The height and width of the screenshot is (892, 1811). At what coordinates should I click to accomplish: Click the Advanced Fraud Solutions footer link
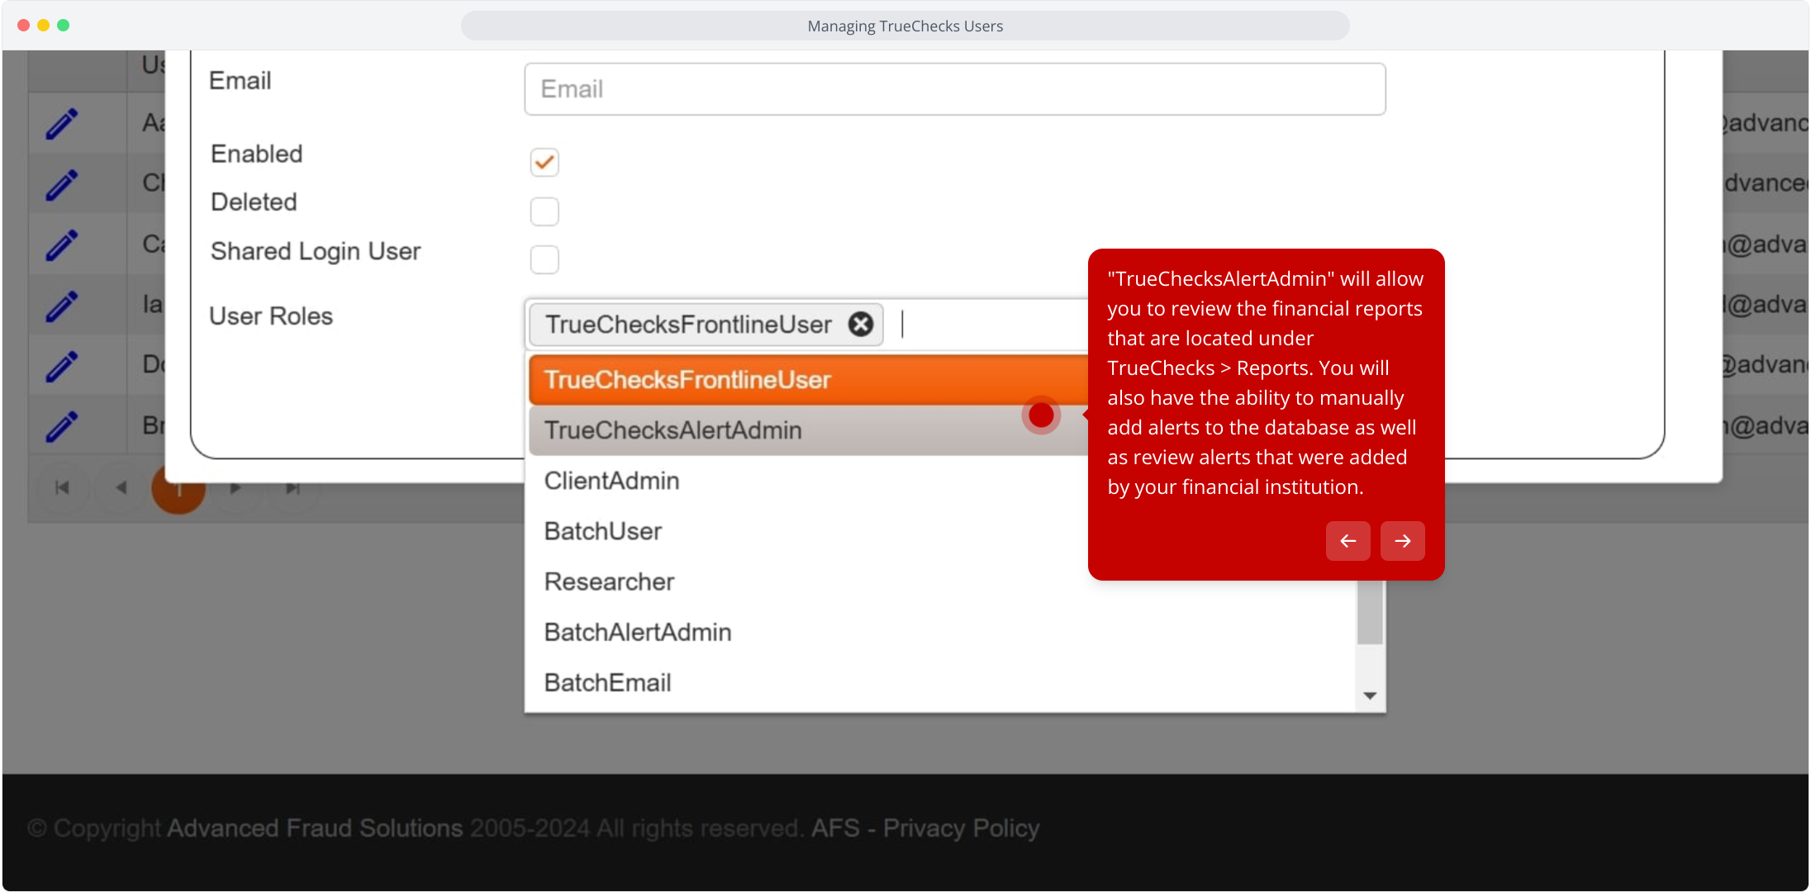coord(315,828)
